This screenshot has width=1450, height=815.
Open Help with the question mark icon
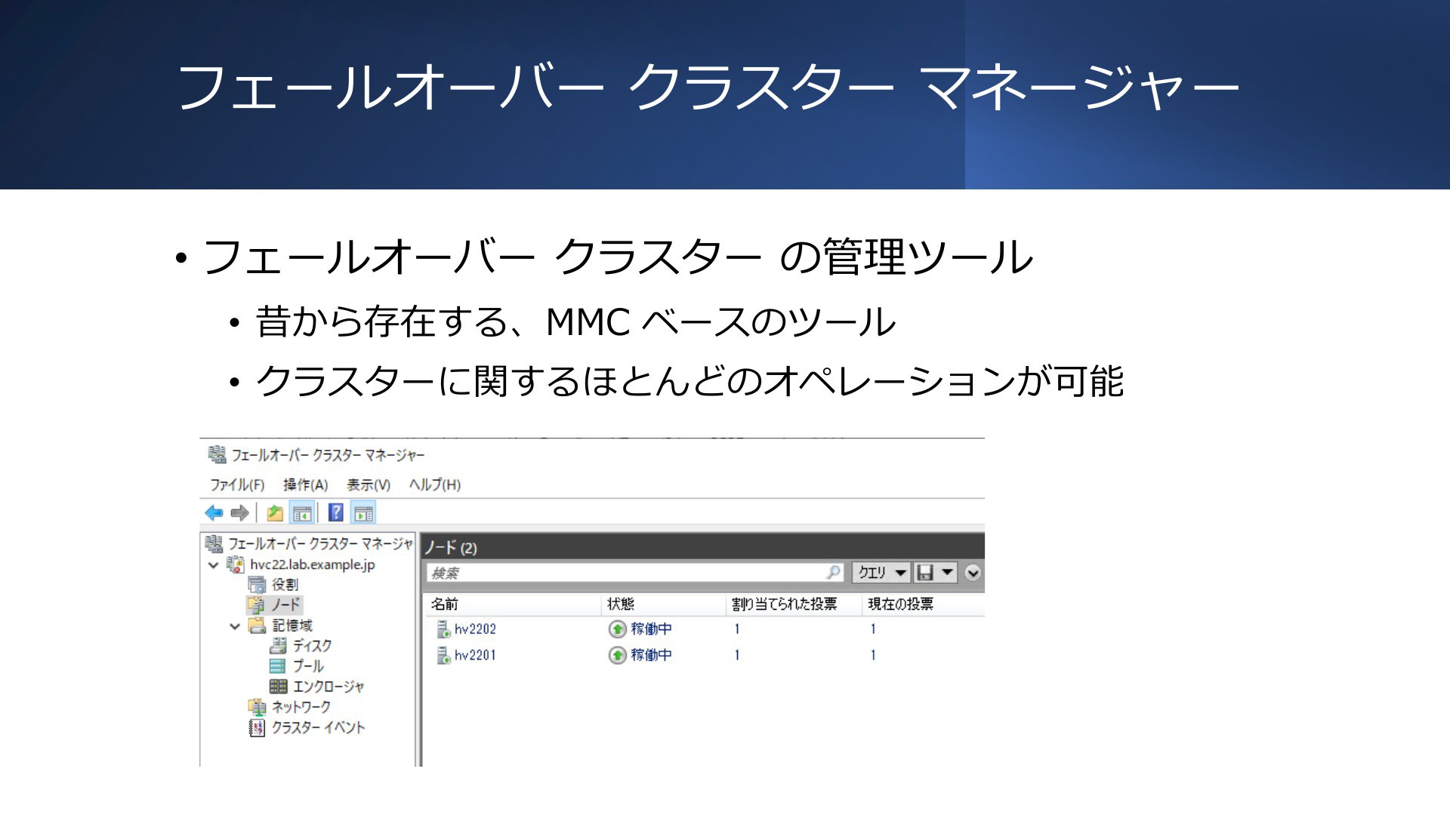coord(336,513)
